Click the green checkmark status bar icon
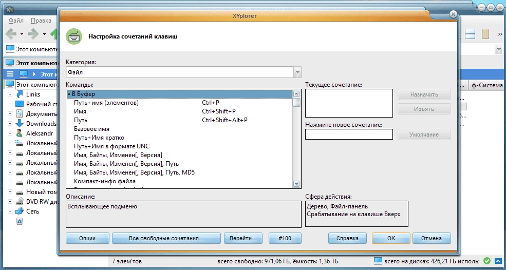The height and width of the screenshot is (270, 506). [x=487, y=261]
